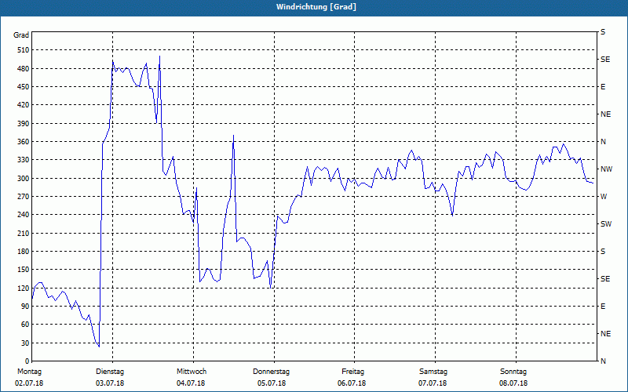The image size is (628, 392).
Task: Choose the "Donnerstag" day label
Action: 271,372
